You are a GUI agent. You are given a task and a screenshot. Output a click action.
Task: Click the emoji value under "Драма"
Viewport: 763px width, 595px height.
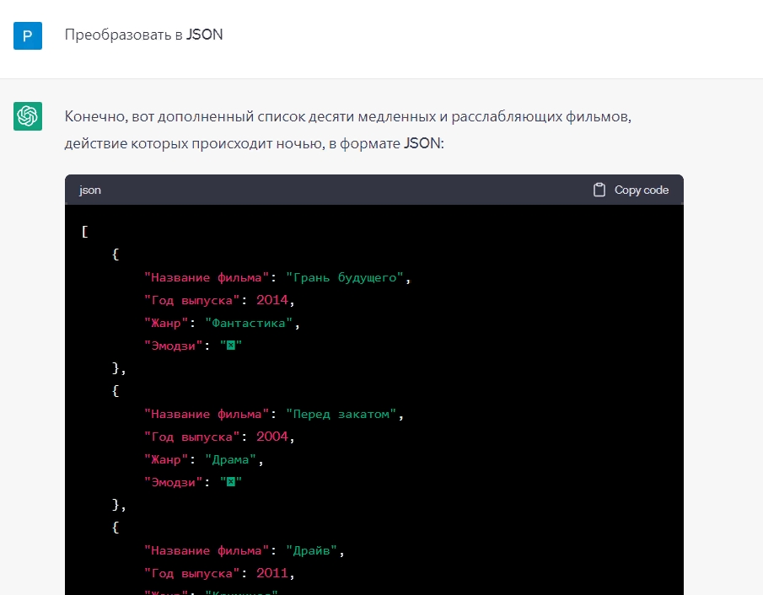(231, 482)
